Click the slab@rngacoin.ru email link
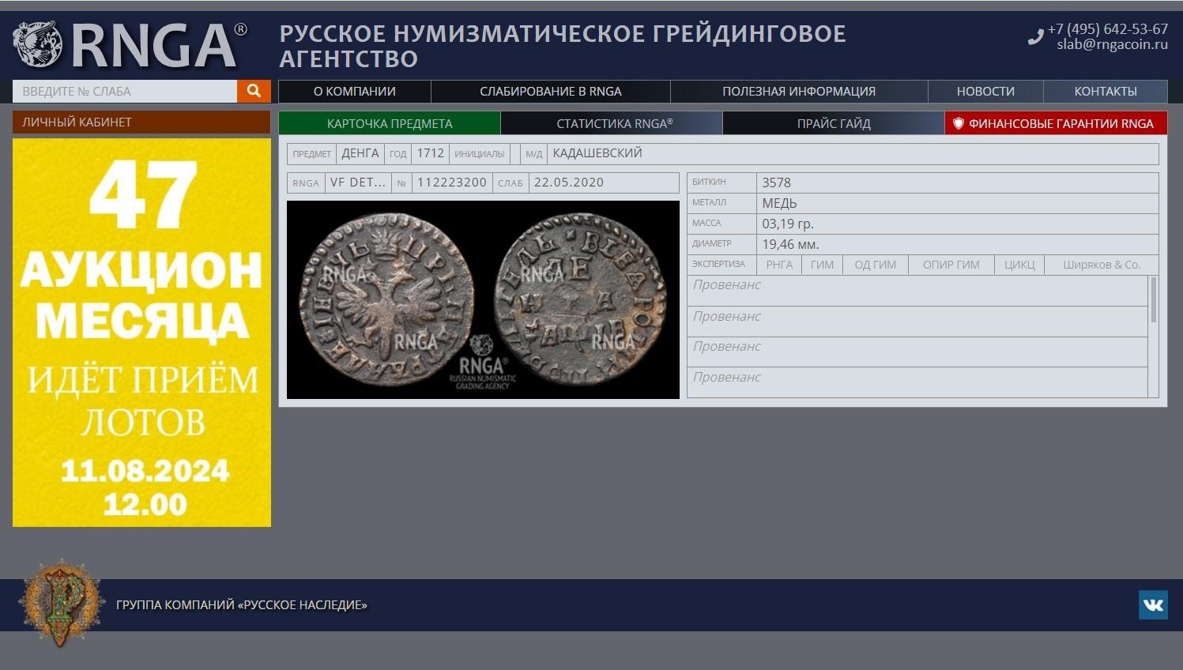The image size is (1183, 670). click(x=1112, y=45)
